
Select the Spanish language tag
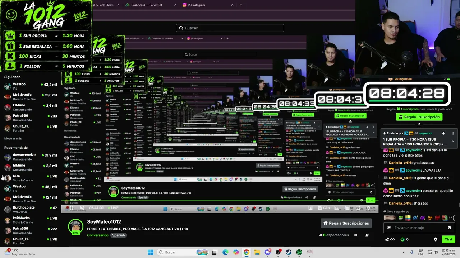[118, 235]
